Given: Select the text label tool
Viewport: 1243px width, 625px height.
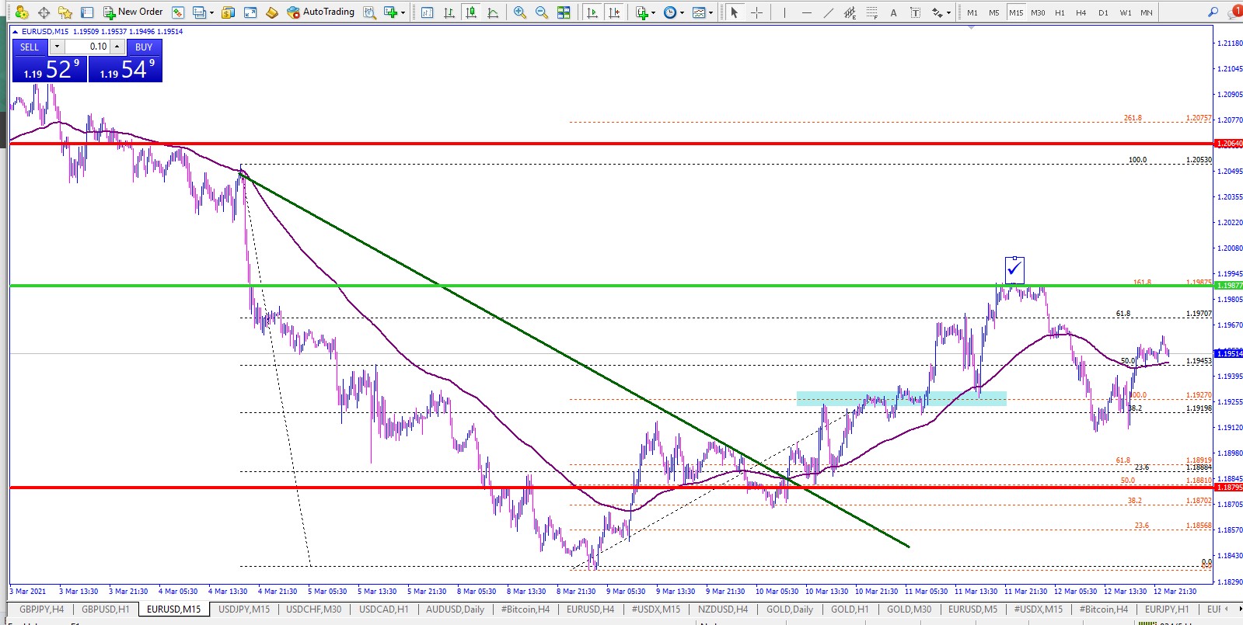Looking at the screenshot, I should 915,12.
